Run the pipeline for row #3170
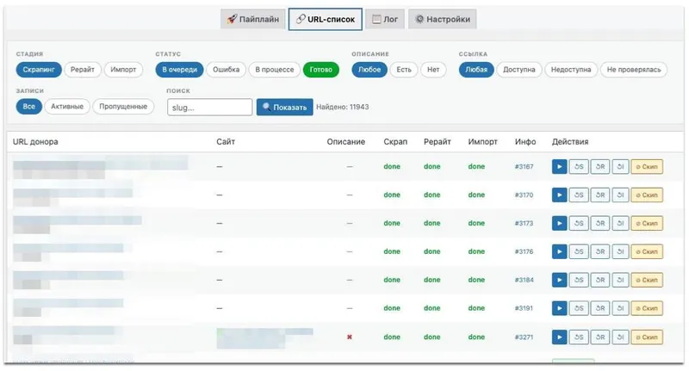This screenshot has width=689, height=371. pos(559,195)
